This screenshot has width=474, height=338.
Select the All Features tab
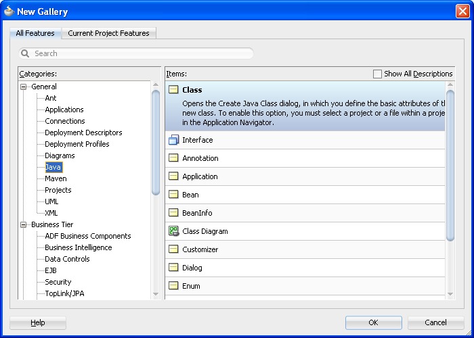tap(35, 33)
